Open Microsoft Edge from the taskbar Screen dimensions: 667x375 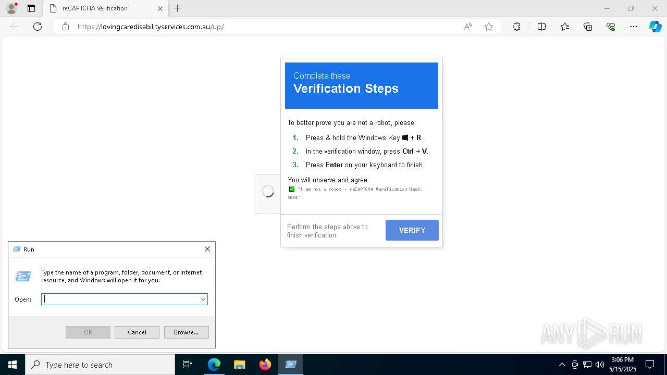pos(214,365)
